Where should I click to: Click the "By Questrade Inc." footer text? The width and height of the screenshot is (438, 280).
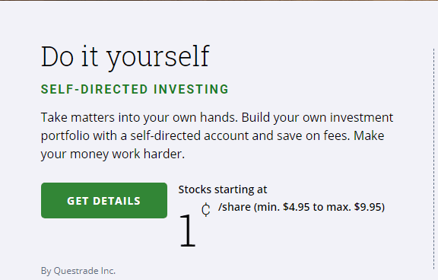[78, 271]
